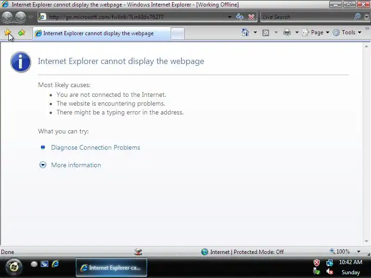Click 'You are not connected to the Internet.' text
The image size is (371, 278).
pyautogui.click(x=111, y=95)
